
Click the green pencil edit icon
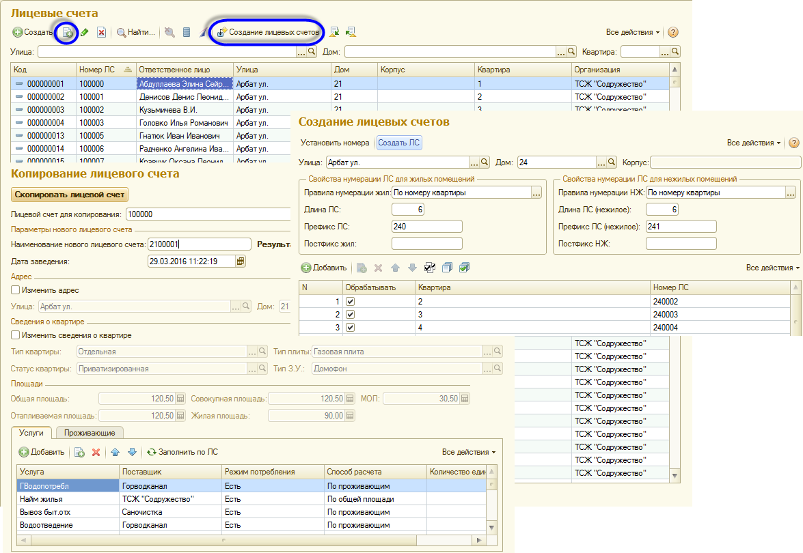[x=85, y=32]
